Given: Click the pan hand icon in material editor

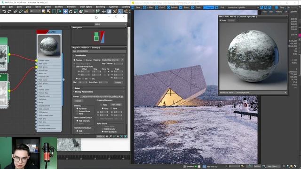Looking at the screenshot, I should pos(107,136).
